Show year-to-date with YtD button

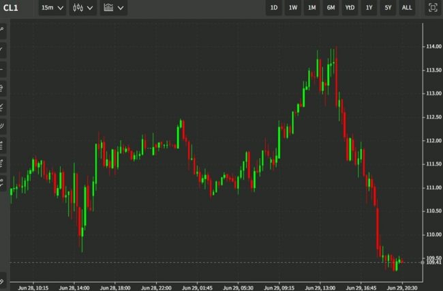pos(350,8)
